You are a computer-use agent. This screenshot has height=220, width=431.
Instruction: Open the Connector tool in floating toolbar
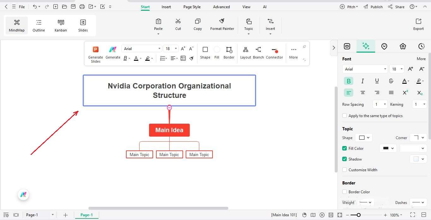pyautogui.click(x=274, y=52)
